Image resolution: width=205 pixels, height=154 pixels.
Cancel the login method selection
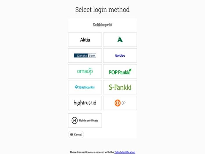[76, 135]
